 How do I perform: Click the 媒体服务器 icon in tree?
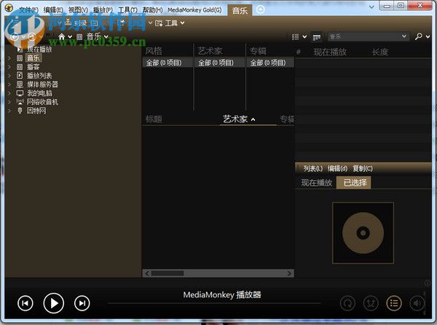20,85
